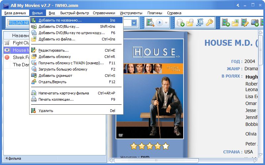Select Редактировать… menu entry

click(77, 50)
